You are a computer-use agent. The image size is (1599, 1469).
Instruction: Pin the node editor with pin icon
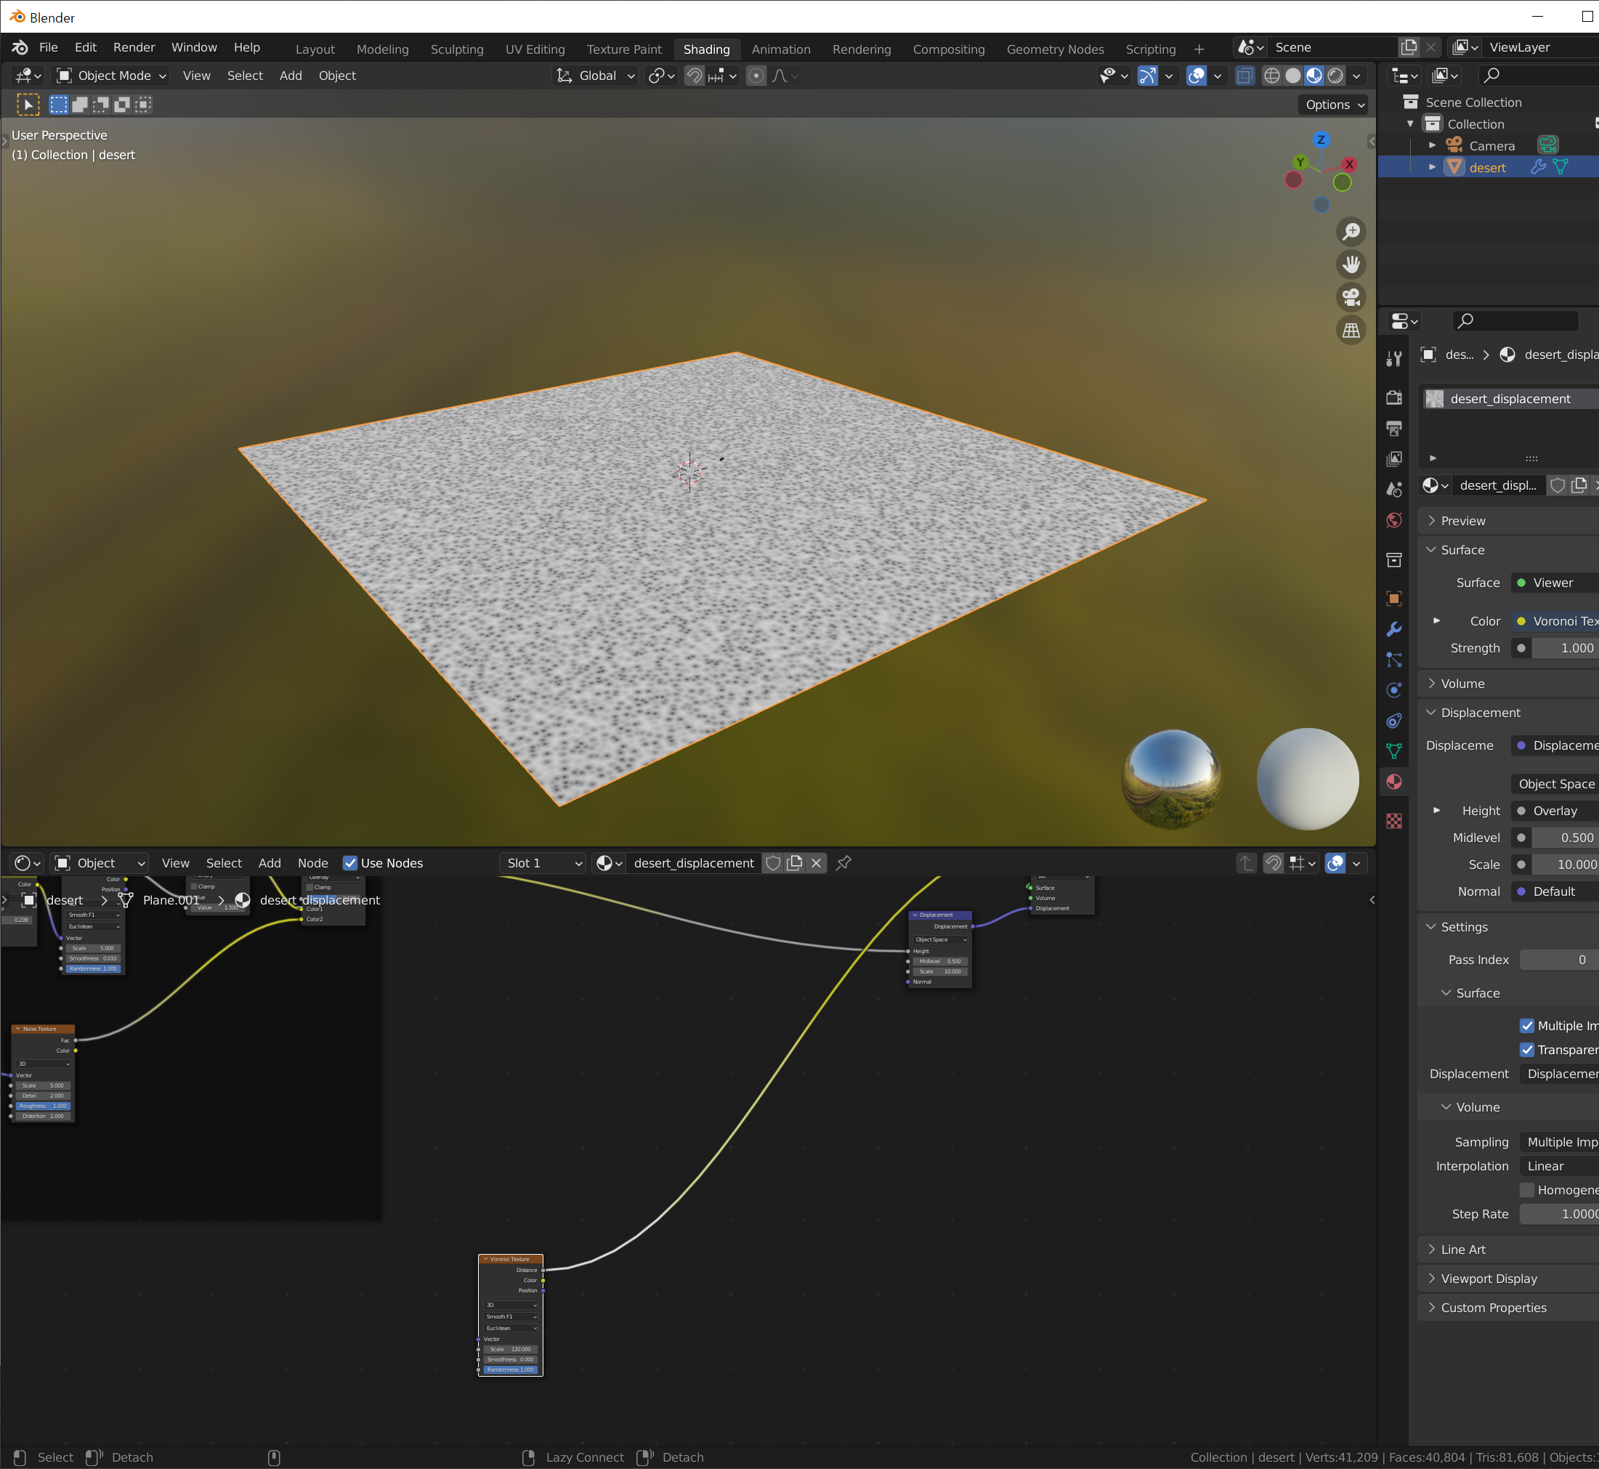(x=844, y=862)
